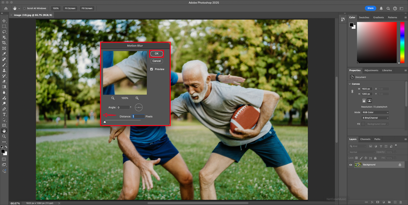Open the Mode RGB Color dropdown
The image size is (408, 205).
point(375,112)
